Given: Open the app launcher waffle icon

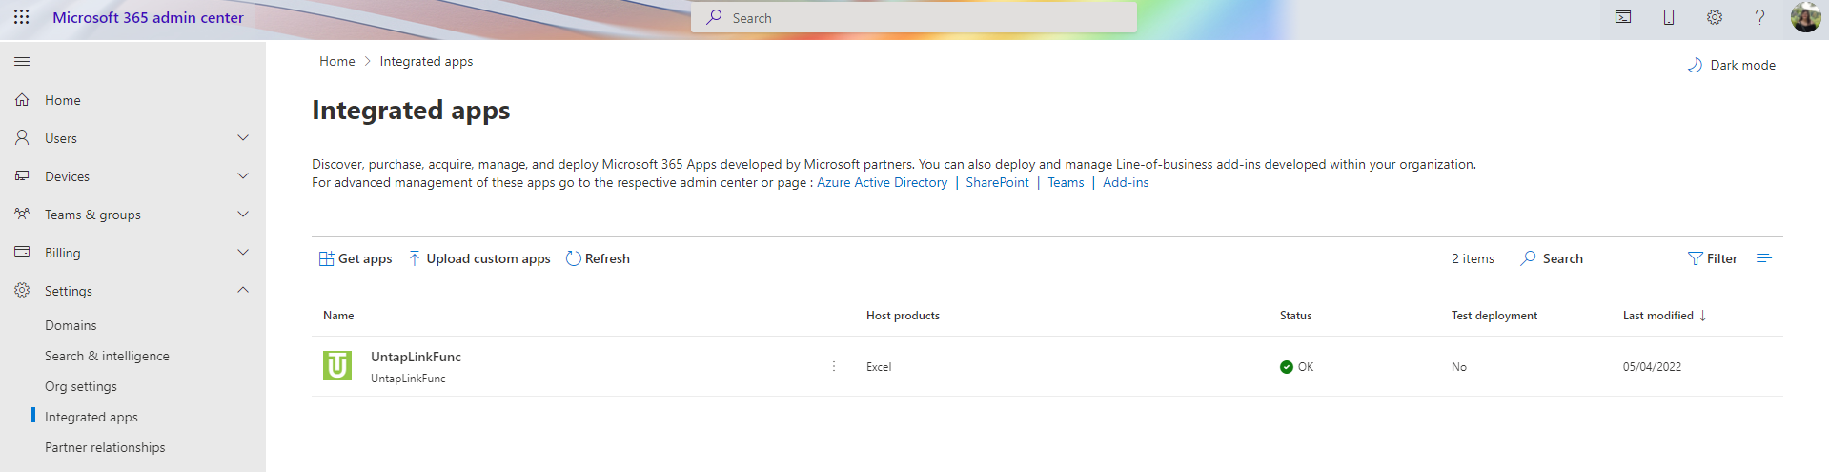Looking at the screenshot, I should [x=21, y=17].
